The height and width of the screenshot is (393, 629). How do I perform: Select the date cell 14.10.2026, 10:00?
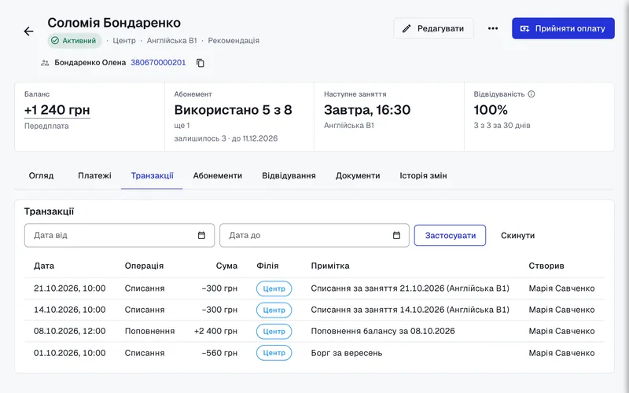(69, 310)
